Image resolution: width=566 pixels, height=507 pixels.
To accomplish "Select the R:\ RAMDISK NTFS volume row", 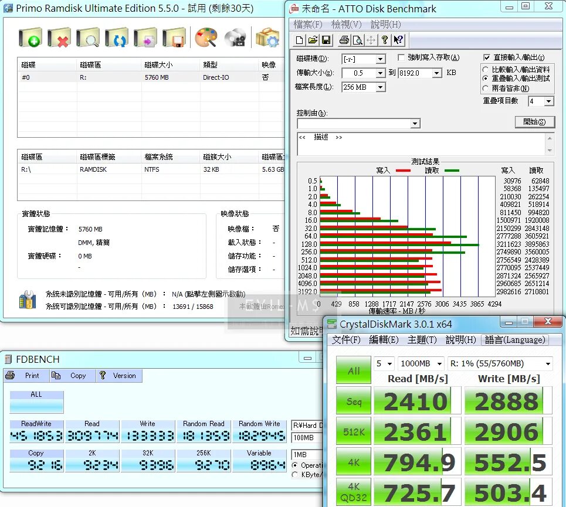I will [151, 169].
